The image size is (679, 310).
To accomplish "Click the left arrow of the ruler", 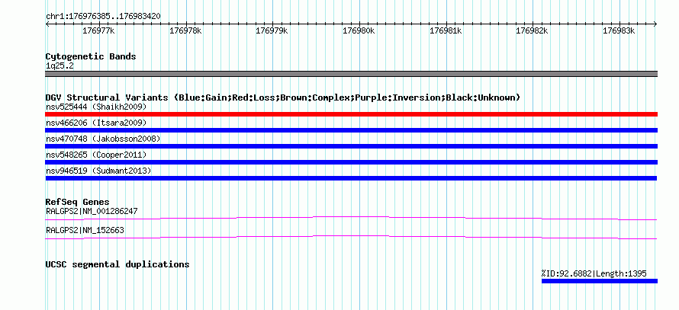I will point(47,24).
